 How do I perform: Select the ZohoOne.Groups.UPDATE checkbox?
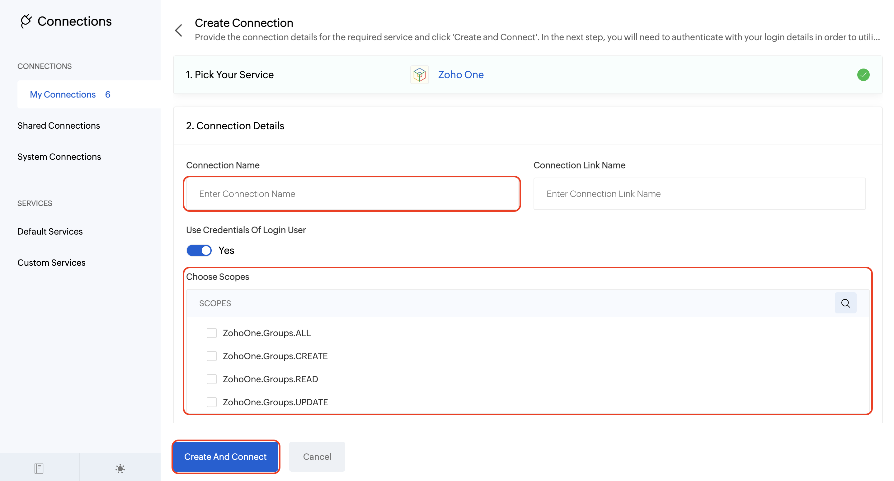(x=211, y=402)
